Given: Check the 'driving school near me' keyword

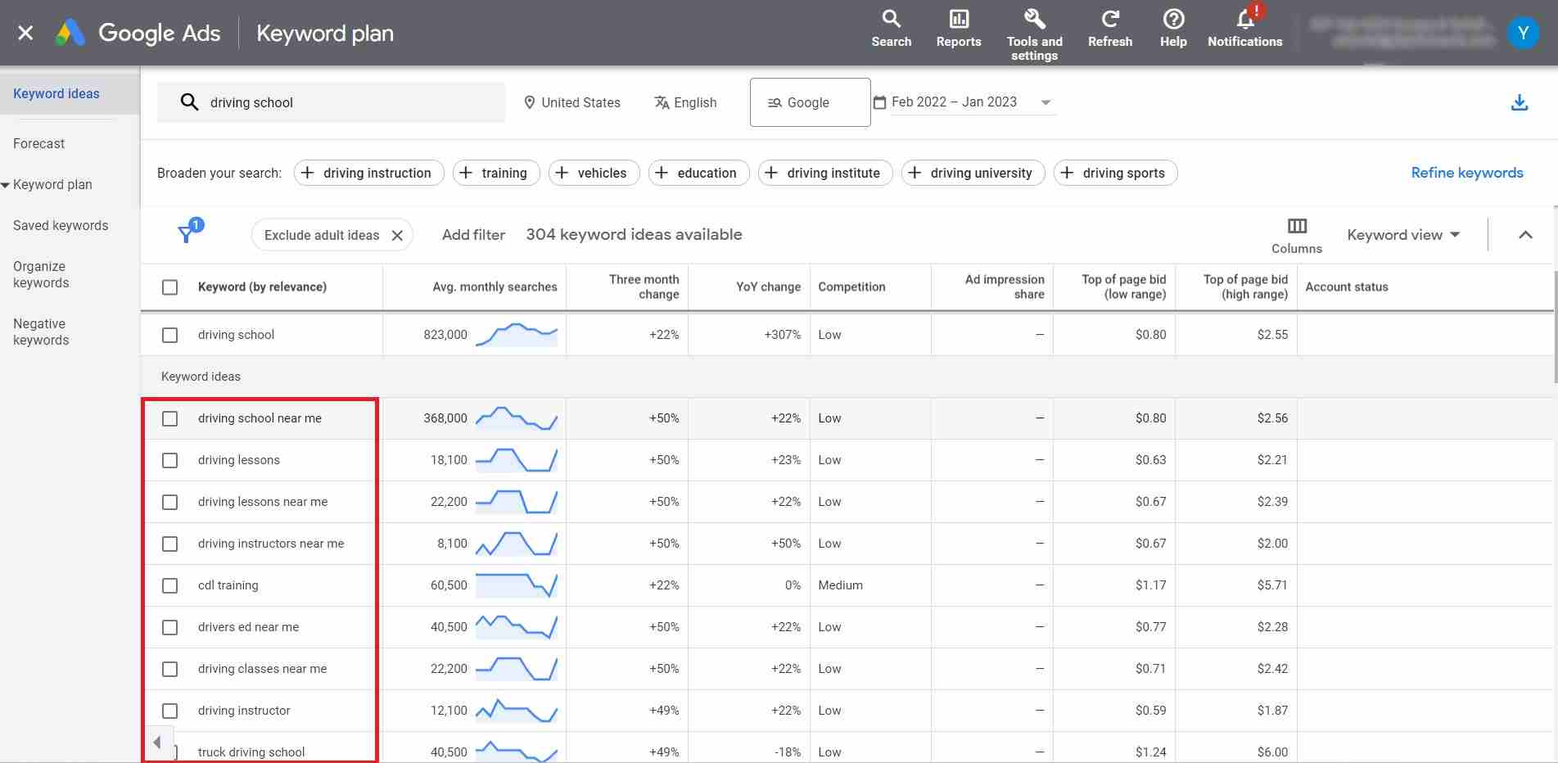Looking at the screenshot, I should [169, 418].
